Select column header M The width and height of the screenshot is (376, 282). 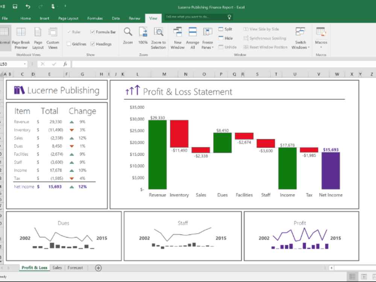164,74
